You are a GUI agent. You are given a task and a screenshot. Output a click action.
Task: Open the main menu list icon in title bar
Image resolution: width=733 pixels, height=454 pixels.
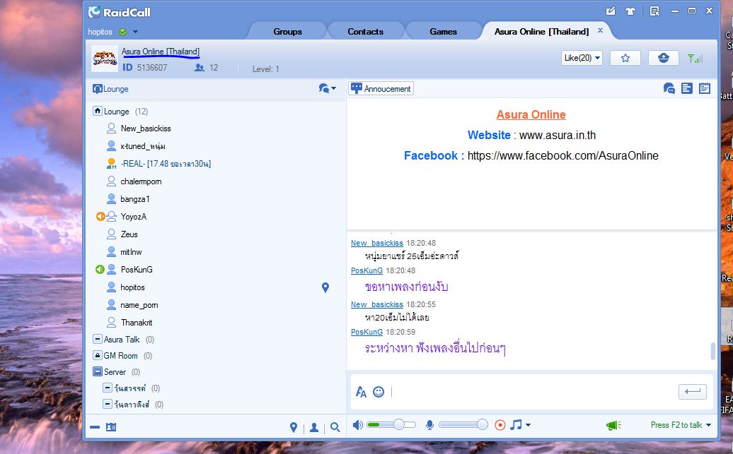655,11
